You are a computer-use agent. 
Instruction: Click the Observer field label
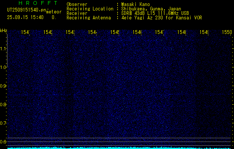point(77,4)
